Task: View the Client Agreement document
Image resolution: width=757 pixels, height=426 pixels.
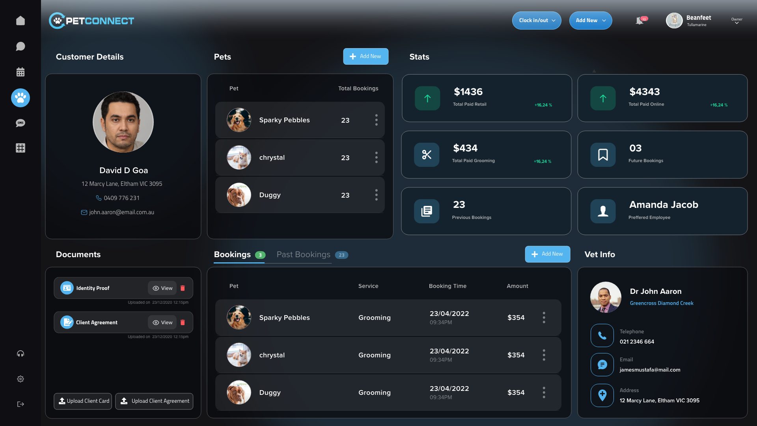Action: (162, 322)
